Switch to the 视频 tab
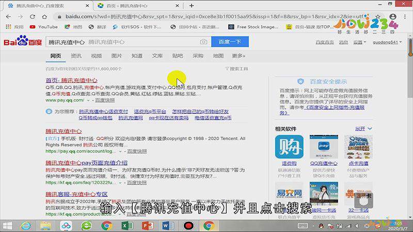Screen dimensions: 413x232 click(97, 56)
